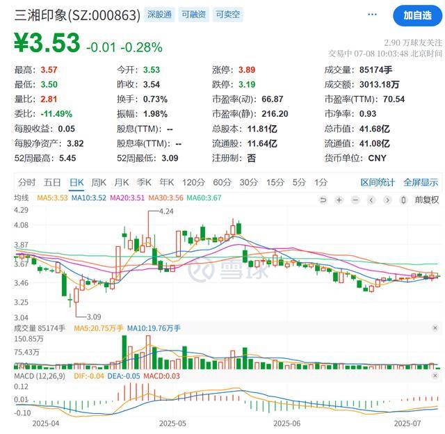Screen dimensions: 445x434
Task: Click the 可融资 tag
Action: click(194, 15)
